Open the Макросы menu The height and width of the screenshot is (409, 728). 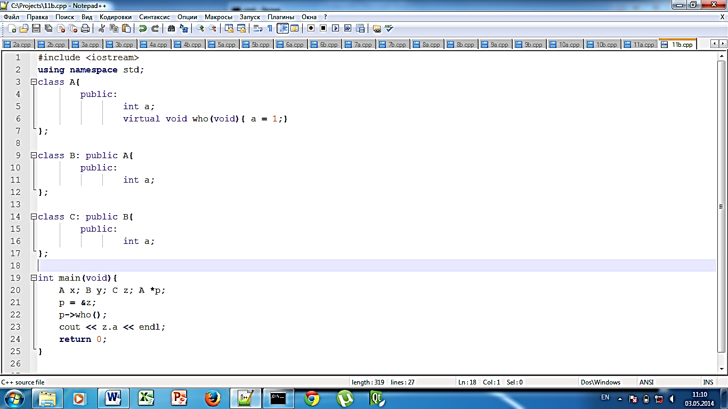coord(219,17)
